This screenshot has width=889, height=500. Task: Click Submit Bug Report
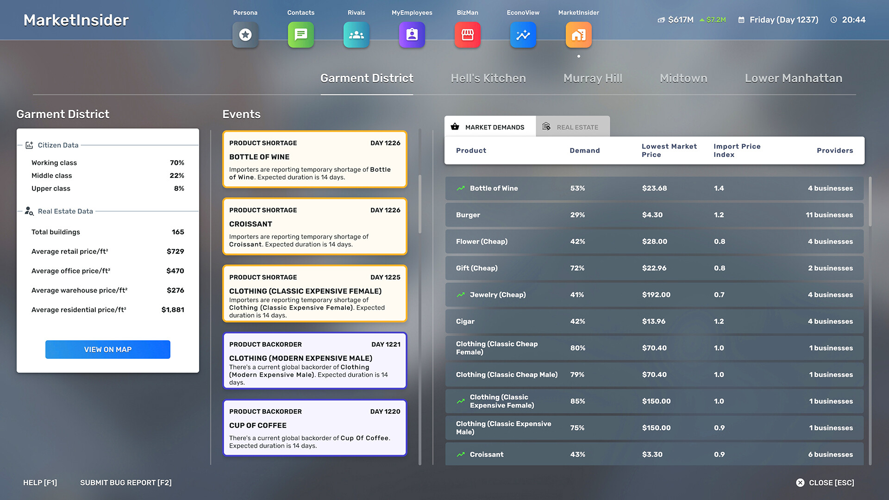(x=125, y=482)
